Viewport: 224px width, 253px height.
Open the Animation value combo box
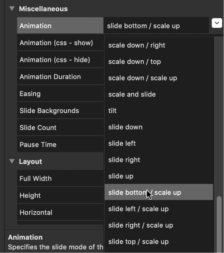point(156,25)
